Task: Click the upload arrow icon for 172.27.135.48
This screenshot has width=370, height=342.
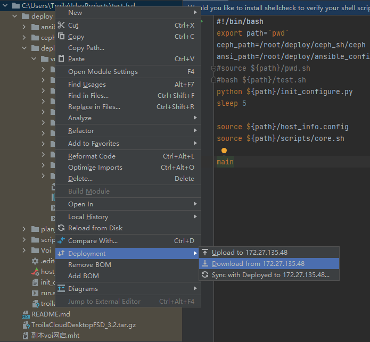Action: [205, 253]
